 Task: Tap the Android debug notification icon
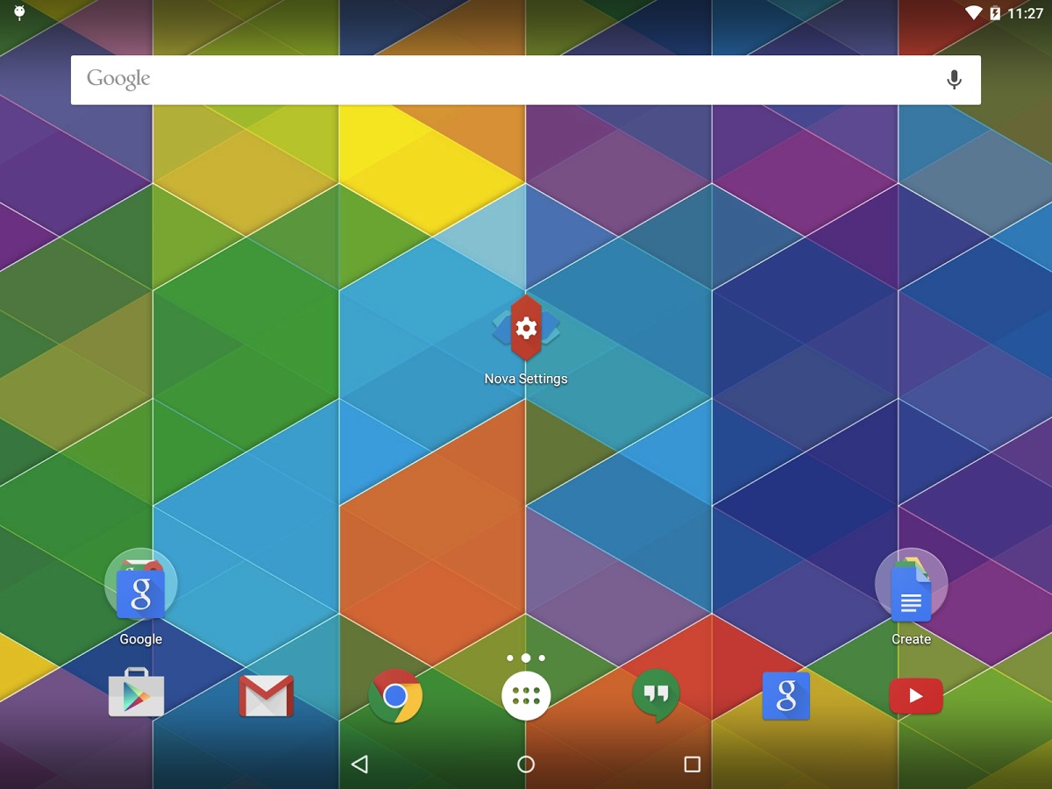coord(19,13)
